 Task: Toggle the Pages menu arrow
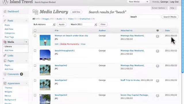click(26, 61)
